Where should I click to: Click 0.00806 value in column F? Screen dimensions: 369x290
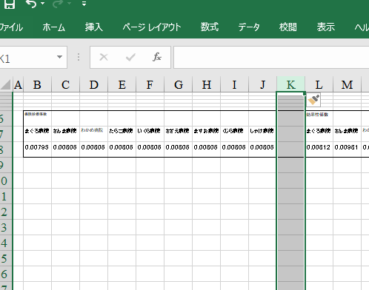pos(150,149)
